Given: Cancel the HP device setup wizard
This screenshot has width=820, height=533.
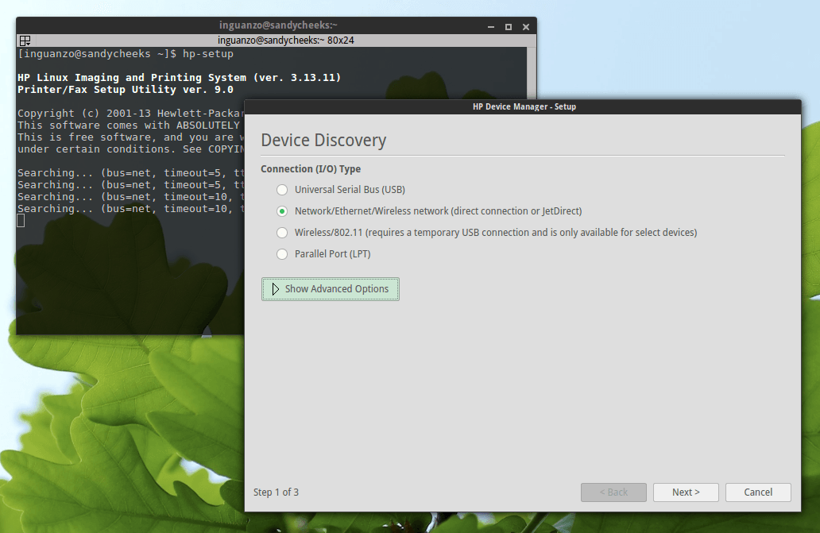Looking at the screenshot, I should 757,492.
